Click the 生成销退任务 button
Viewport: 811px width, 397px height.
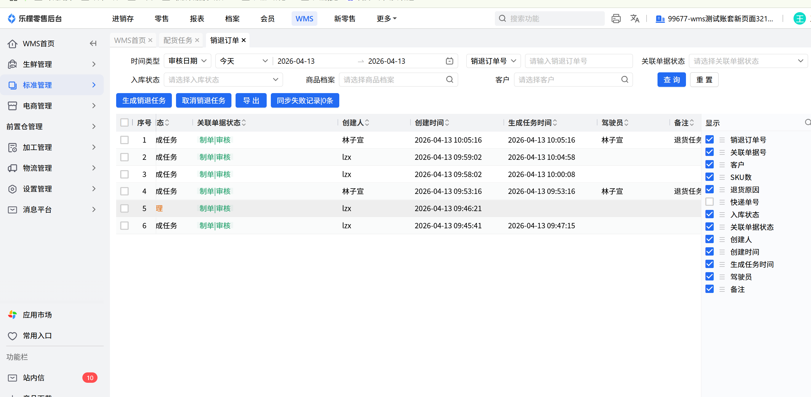(143, 101)
